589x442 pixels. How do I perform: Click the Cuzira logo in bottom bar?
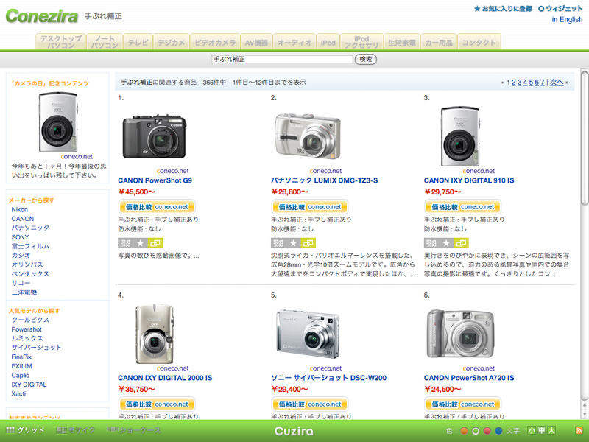coord(294,431)
